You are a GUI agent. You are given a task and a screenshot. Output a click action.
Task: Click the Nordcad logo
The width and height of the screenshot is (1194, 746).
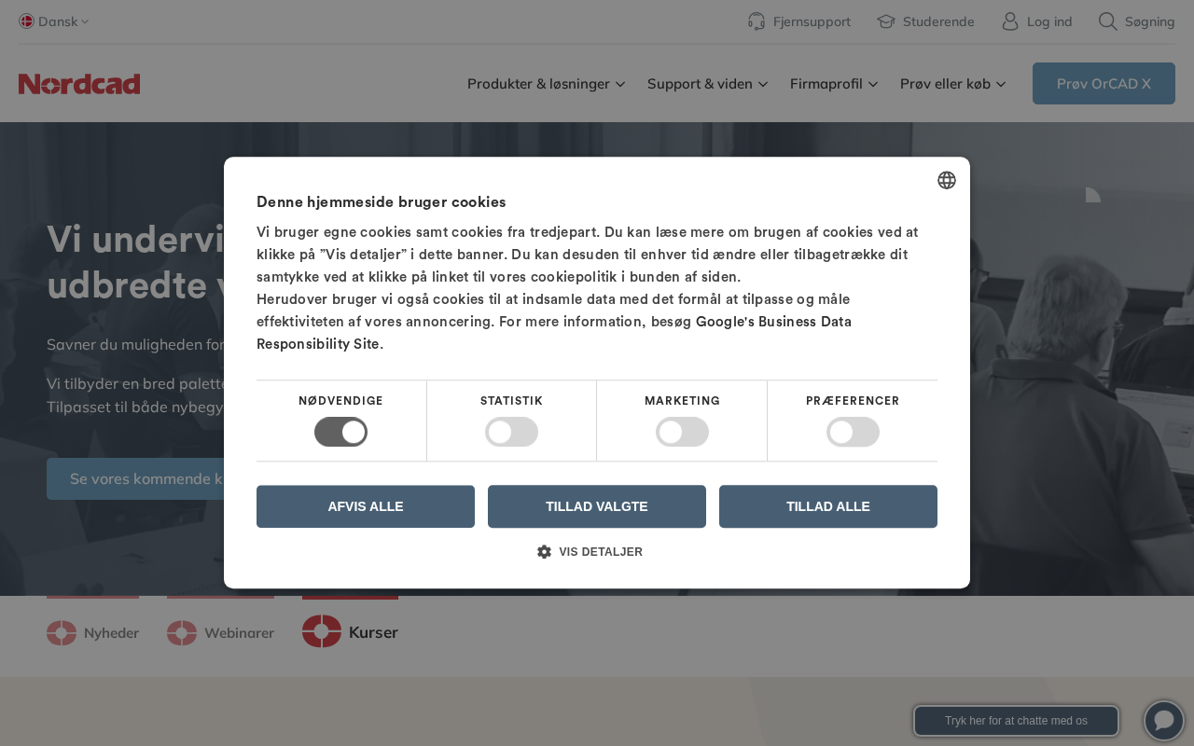click(x=79, y=84)
